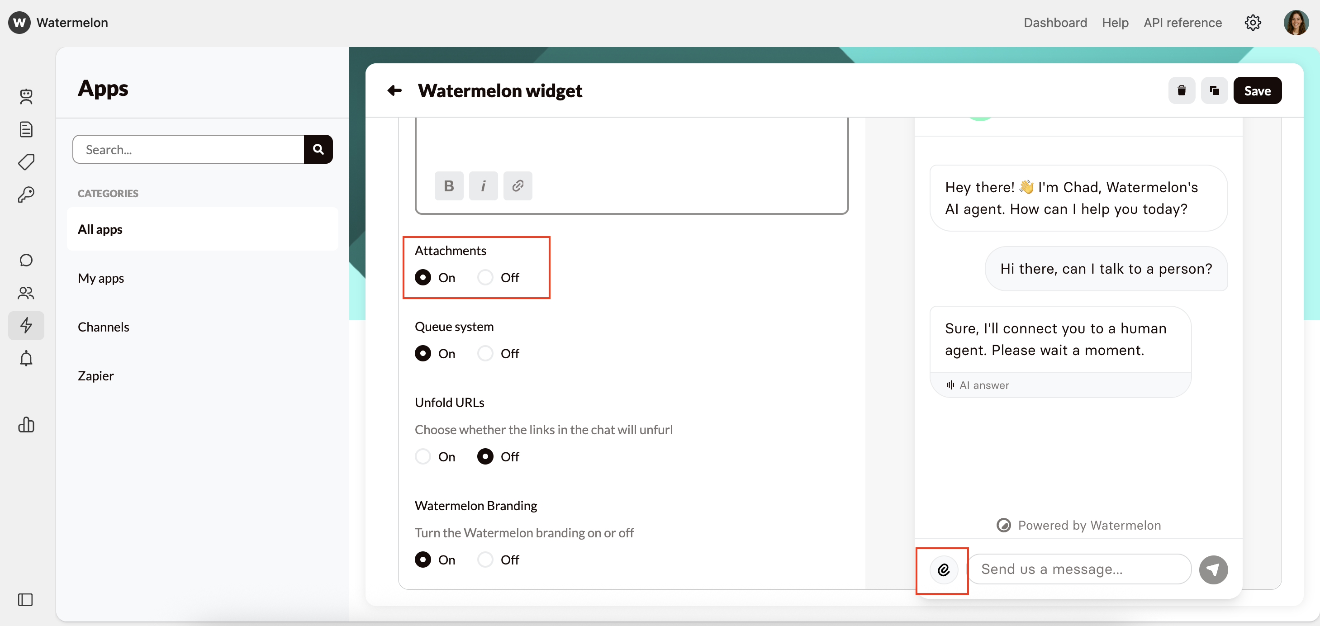Open the Dashboard
Viewport: 1320px width, 626px height.
coord(1055,23)
